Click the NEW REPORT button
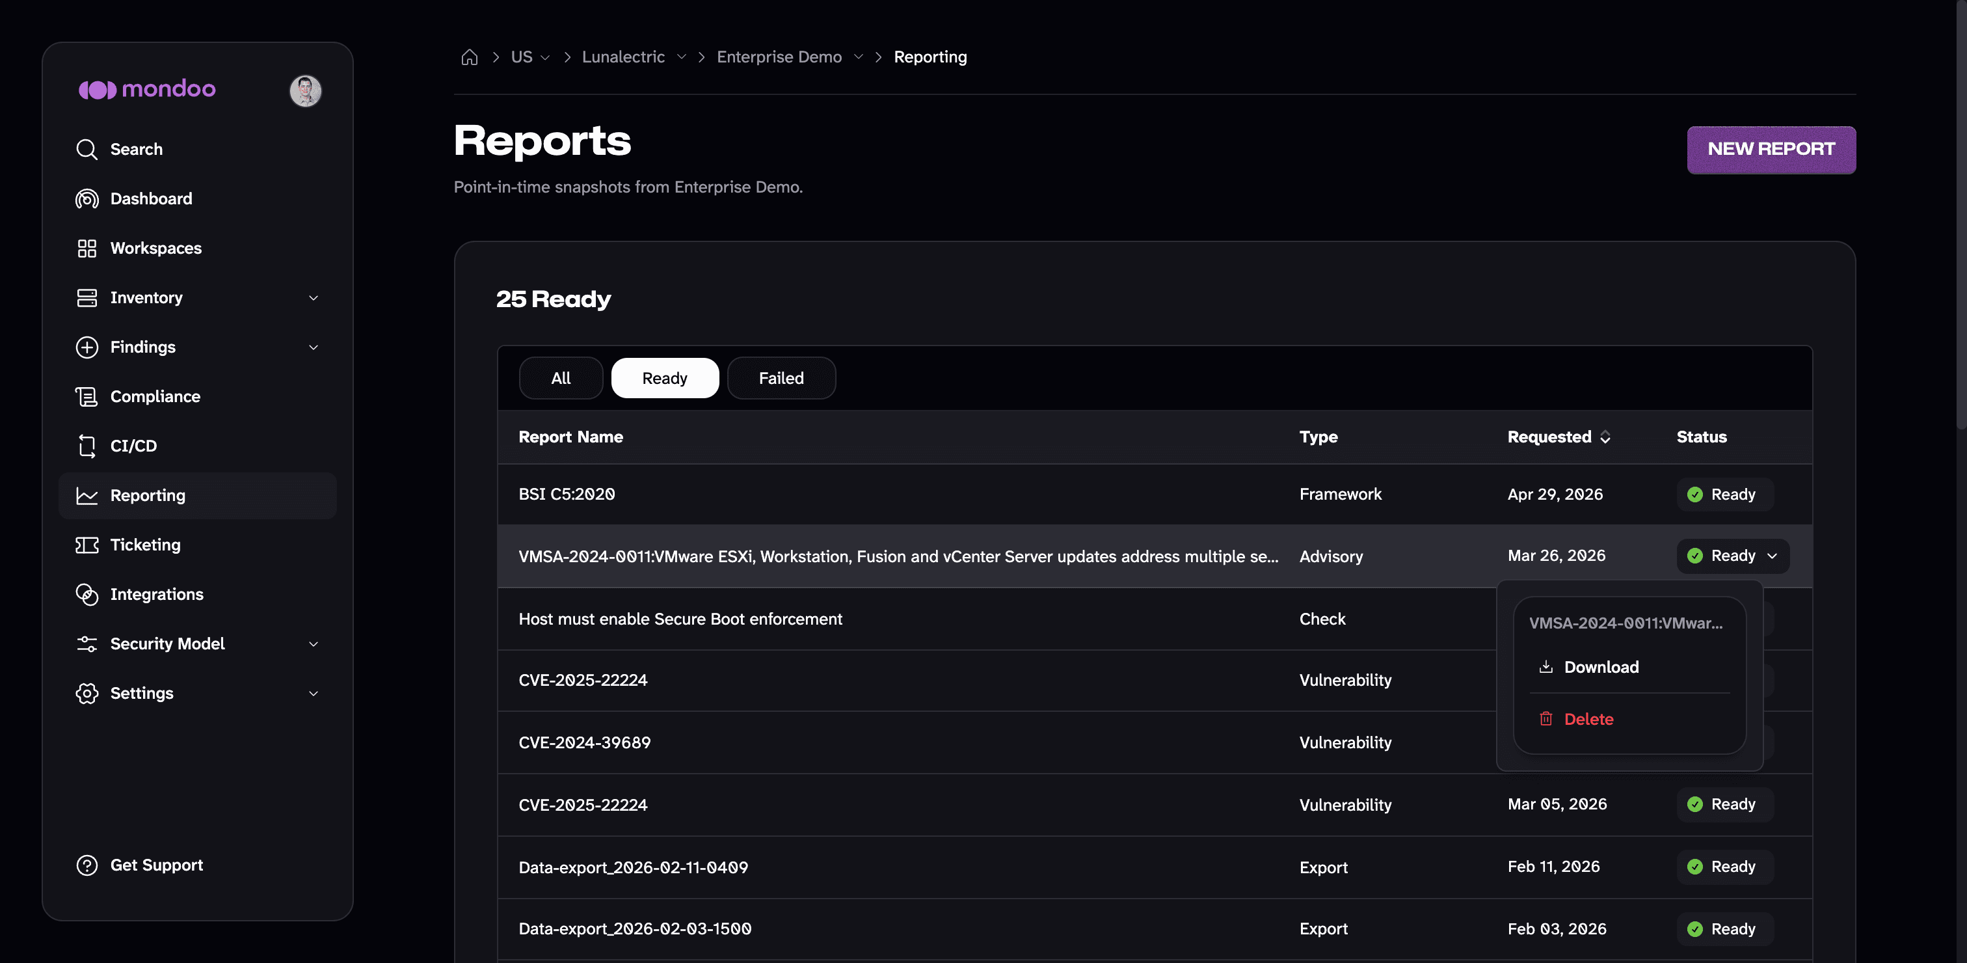The image size is (1967, 963). pyautogui.click(x=1771, y=150)
